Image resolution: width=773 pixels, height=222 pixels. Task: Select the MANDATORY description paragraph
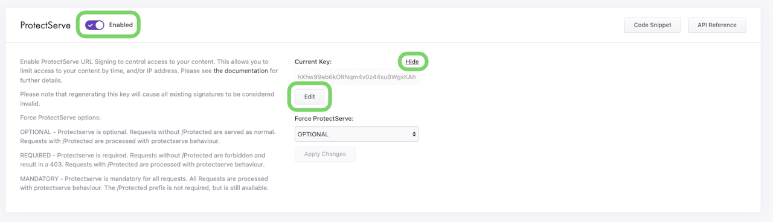pos(144,183)
